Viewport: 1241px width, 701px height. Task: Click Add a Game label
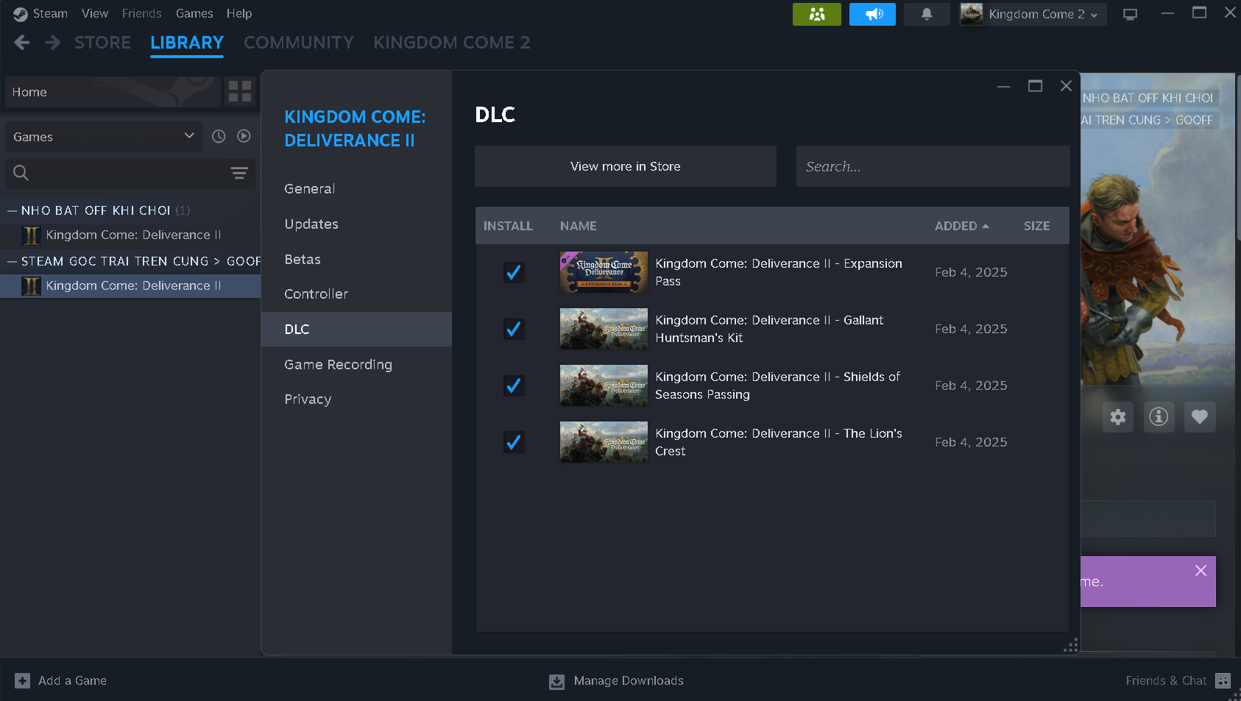(72, 680)
